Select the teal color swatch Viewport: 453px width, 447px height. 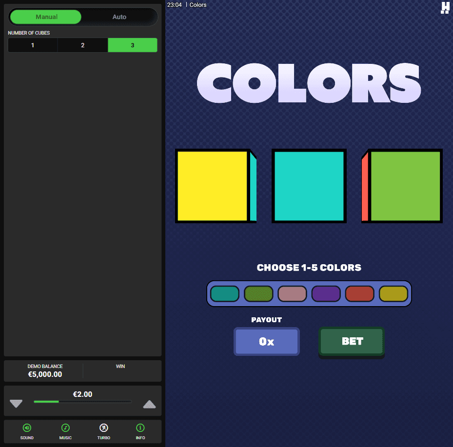225,293
